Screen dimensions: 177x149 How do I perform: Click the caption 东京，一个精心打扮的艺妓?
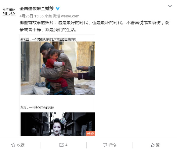pyautogui.click(x=37, y=108)
